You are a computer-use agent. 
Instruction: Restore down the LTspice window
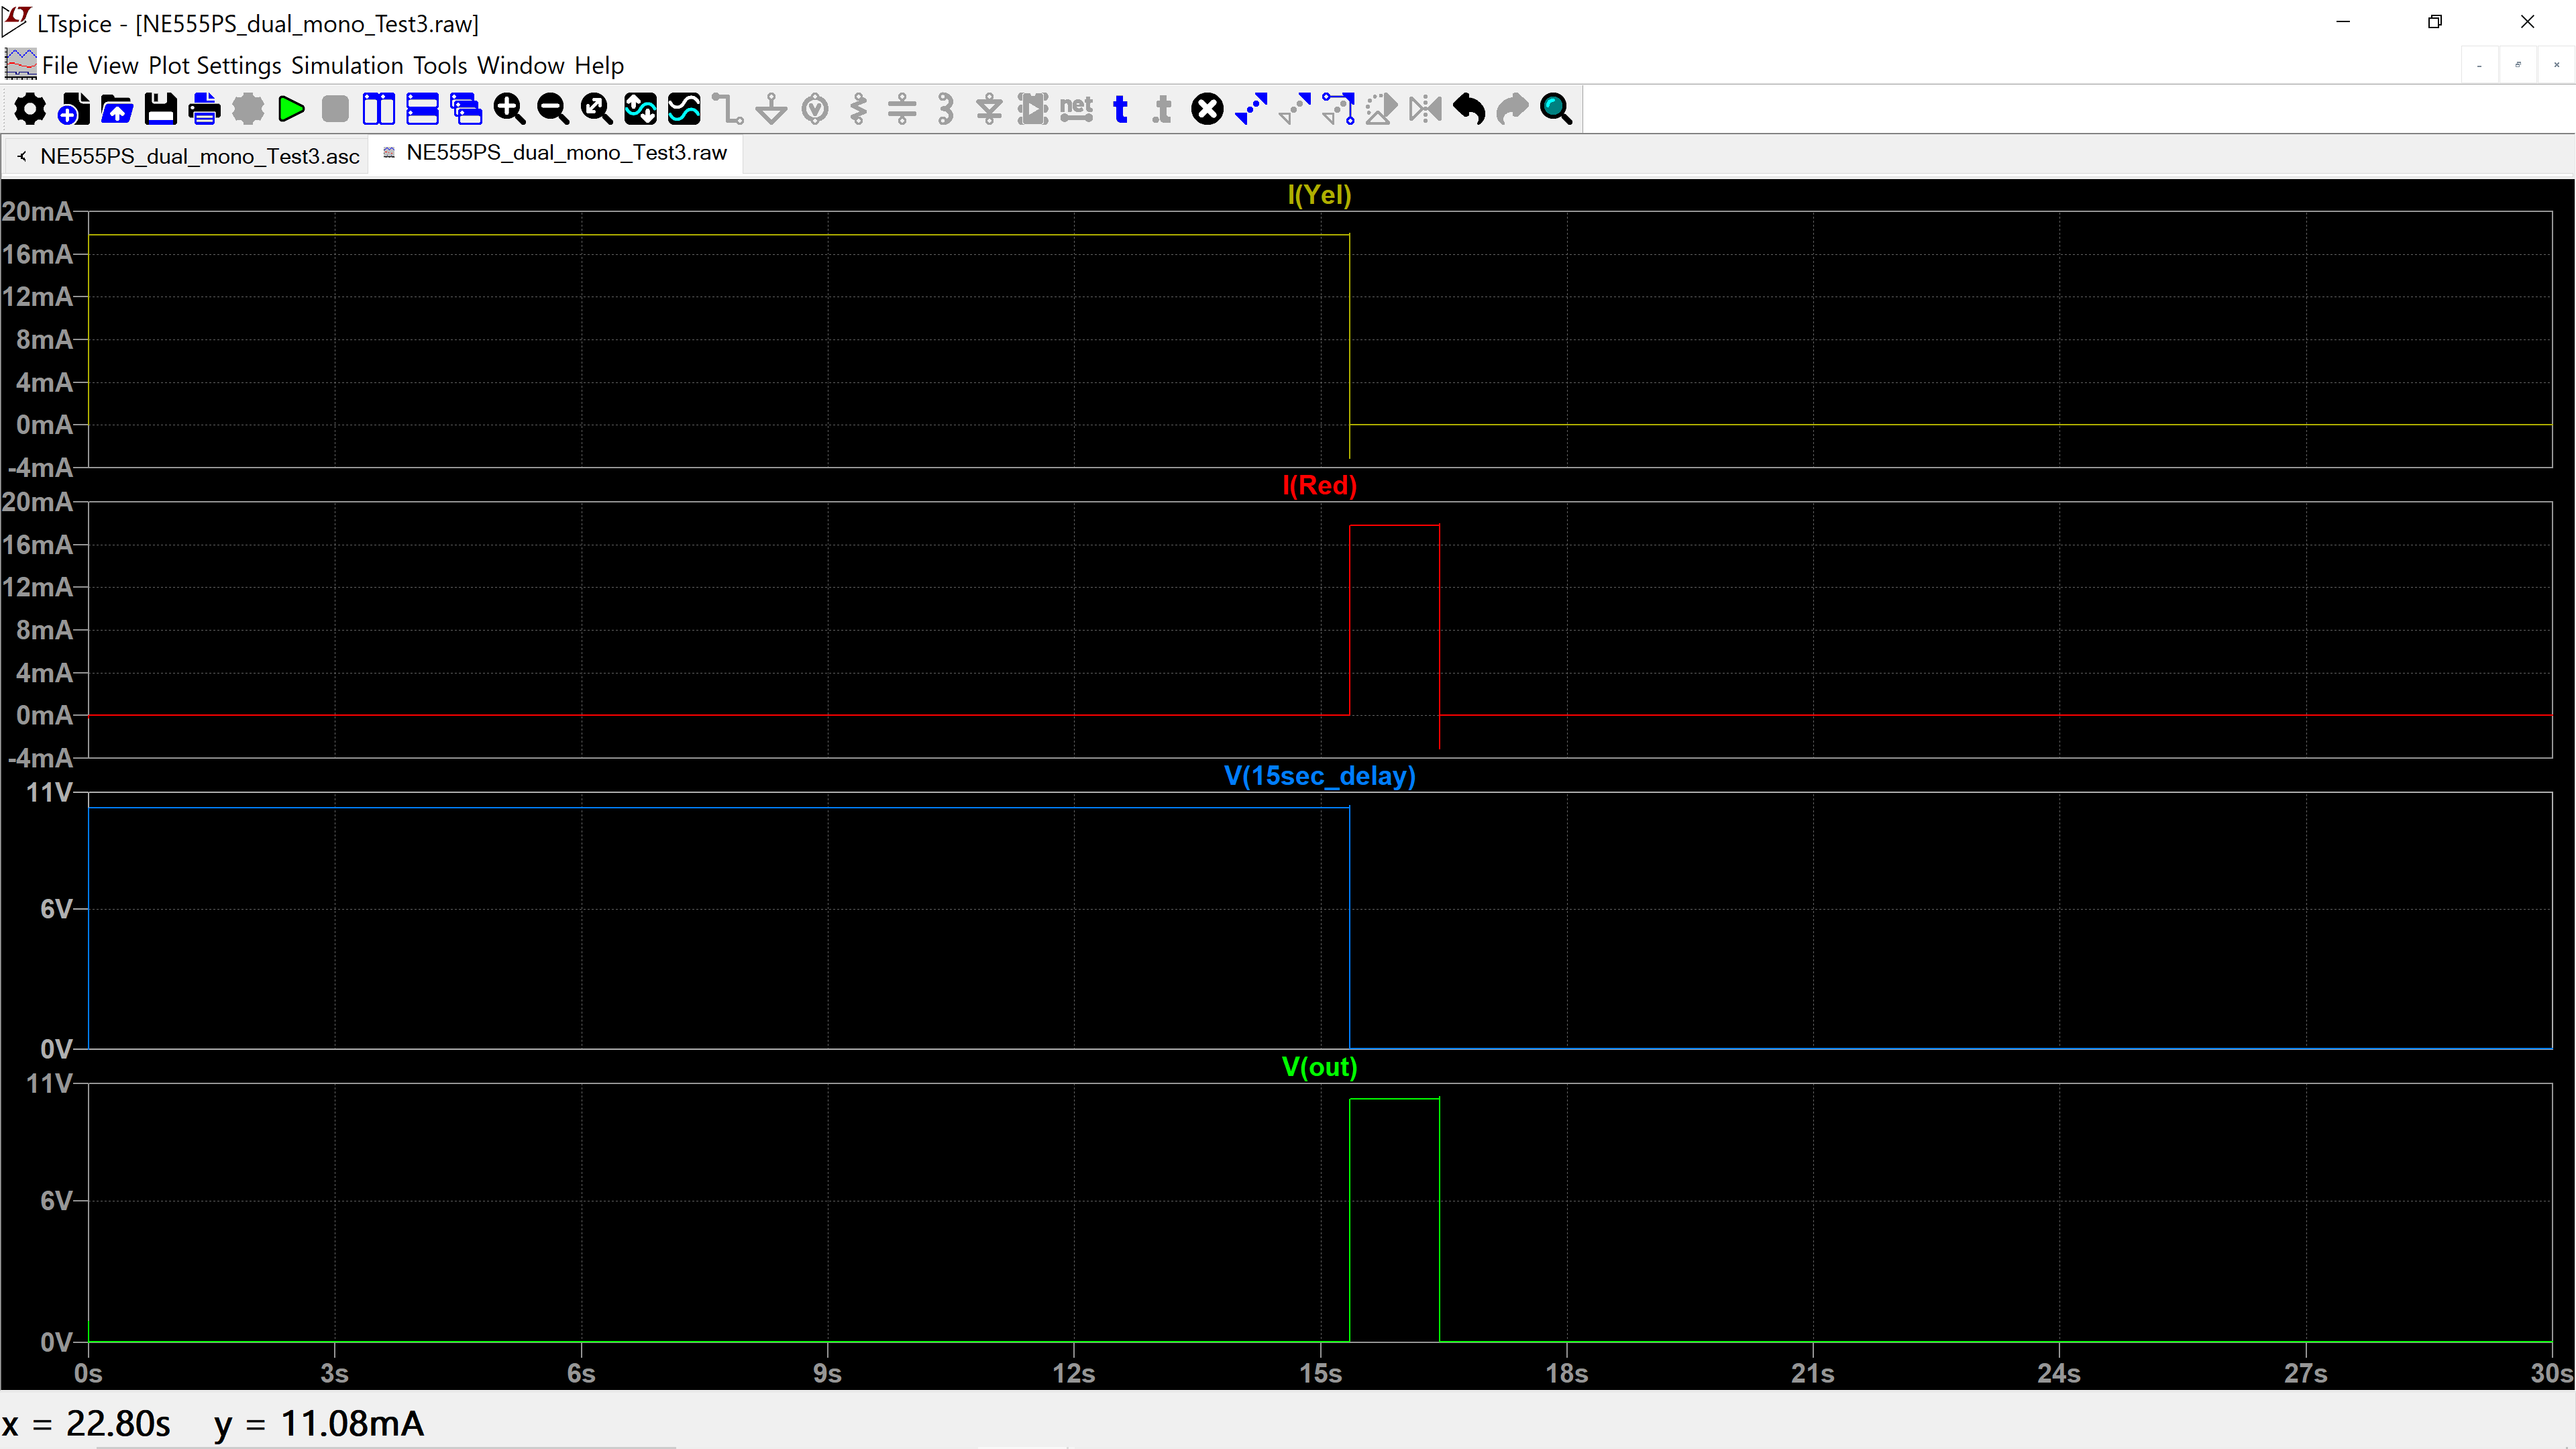pyautogui.click(x=2435, y=22)
